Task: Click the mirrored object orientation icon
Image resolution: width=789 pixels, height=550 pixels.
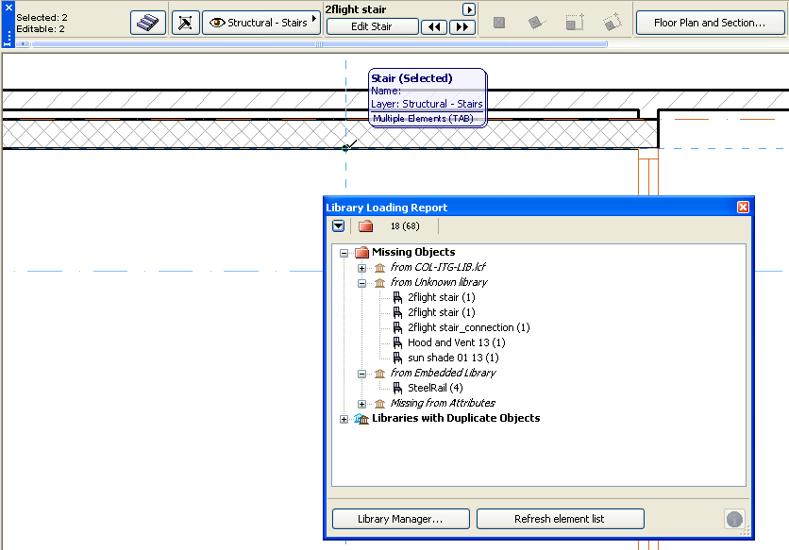Action: pos(575,23)
